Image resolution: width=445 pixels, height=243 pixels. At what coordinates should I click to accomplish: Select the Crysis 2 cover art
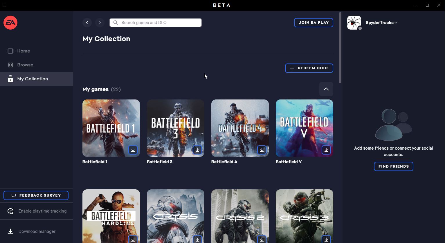[x=240, y=216]
